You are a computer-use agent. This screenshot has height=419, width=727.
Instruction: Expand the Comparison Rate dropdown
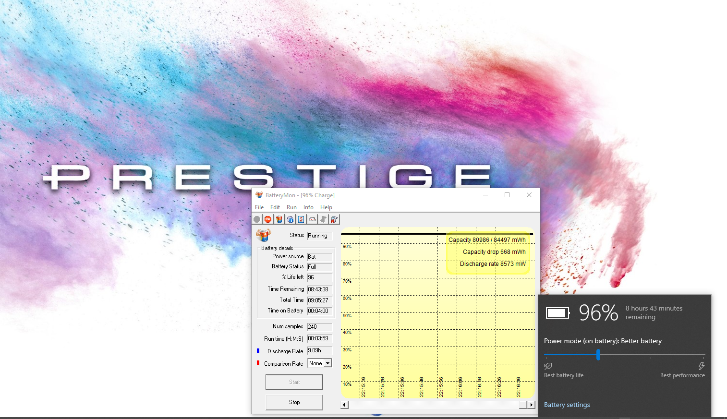click(327, 363)
